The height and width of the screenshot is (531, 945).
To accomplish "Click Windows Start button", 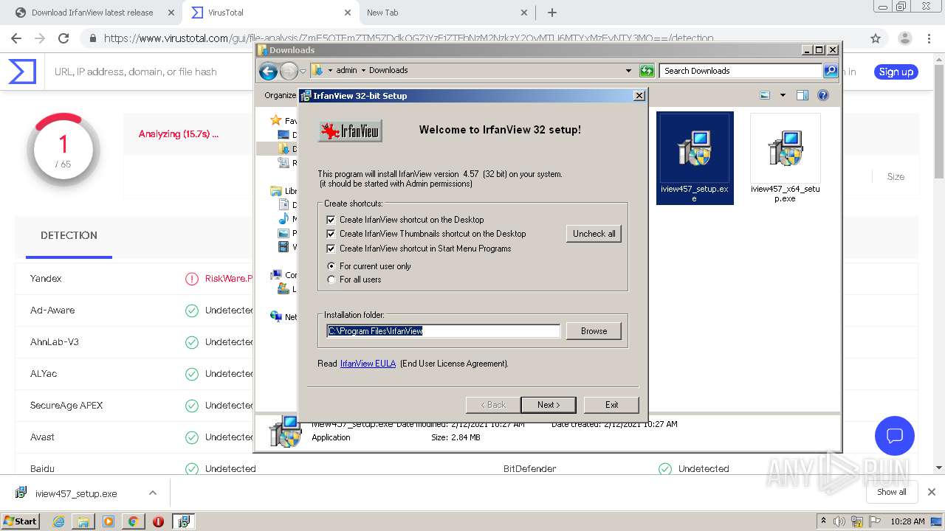I will (20, 521).
